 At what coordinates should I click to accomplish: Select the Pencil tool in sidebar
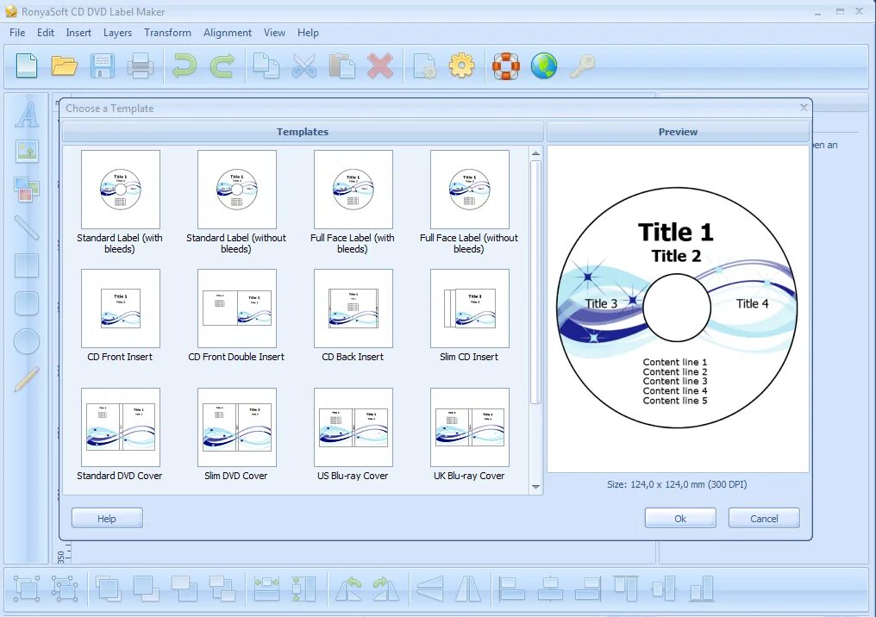click(27, 379)
